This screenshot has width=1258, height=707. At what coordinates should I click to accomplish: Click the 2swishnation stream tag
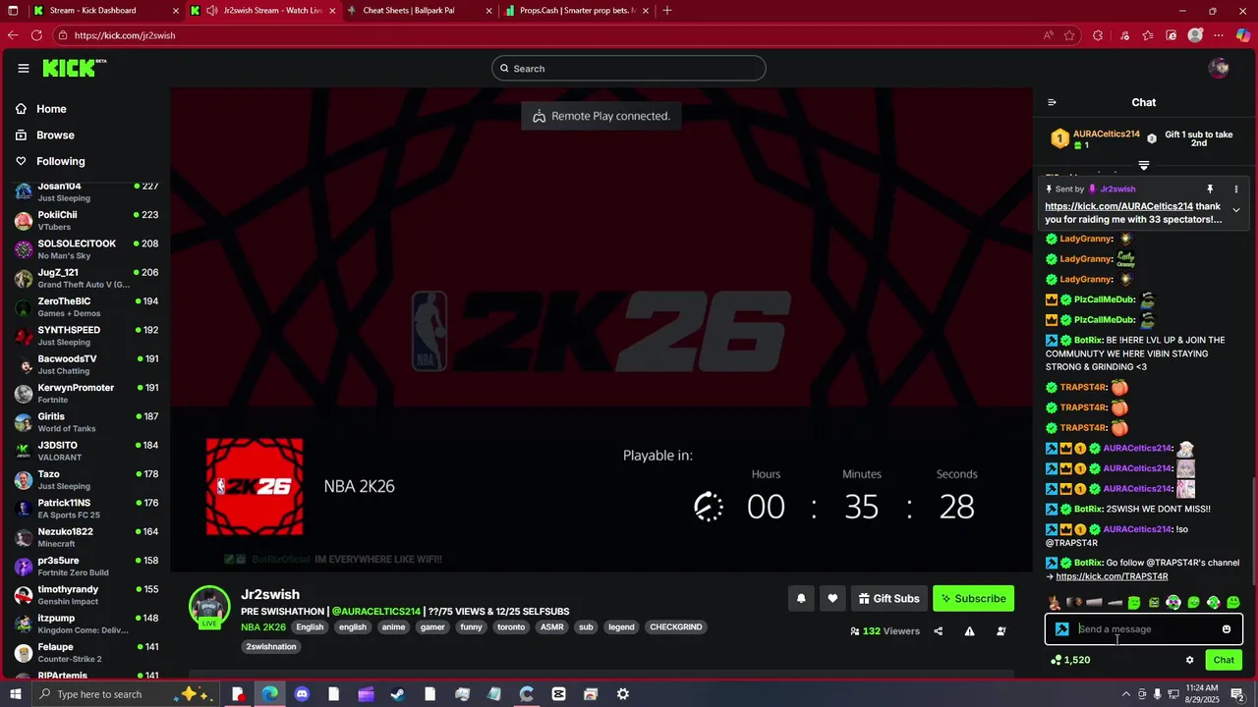(x=271, y=646)
